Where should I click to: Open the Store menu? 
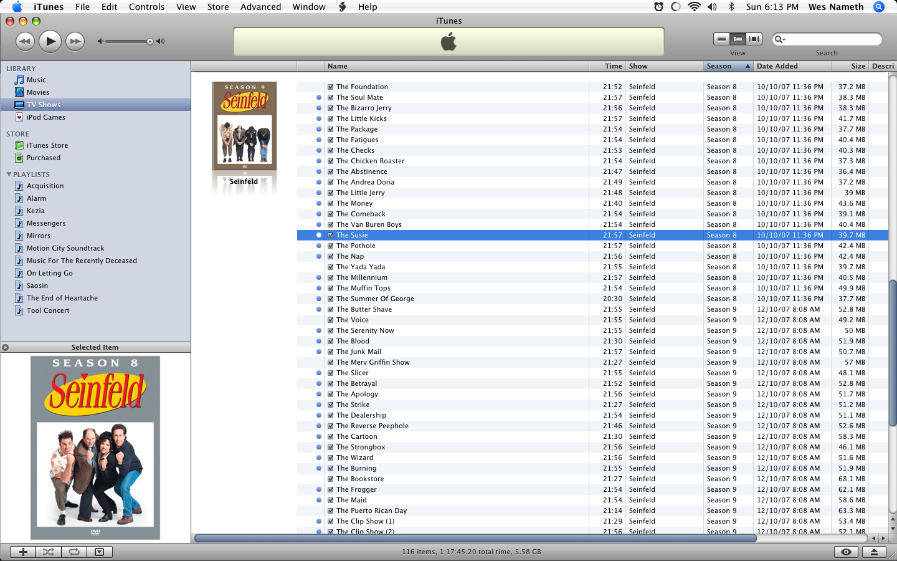point(218,7)
